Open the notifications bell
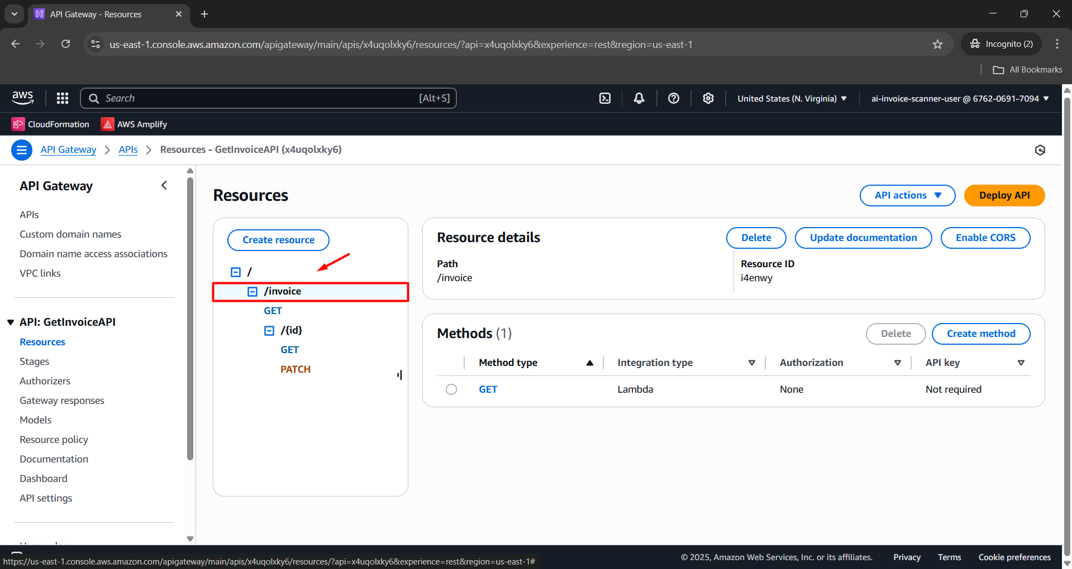 tap(639, 98)
